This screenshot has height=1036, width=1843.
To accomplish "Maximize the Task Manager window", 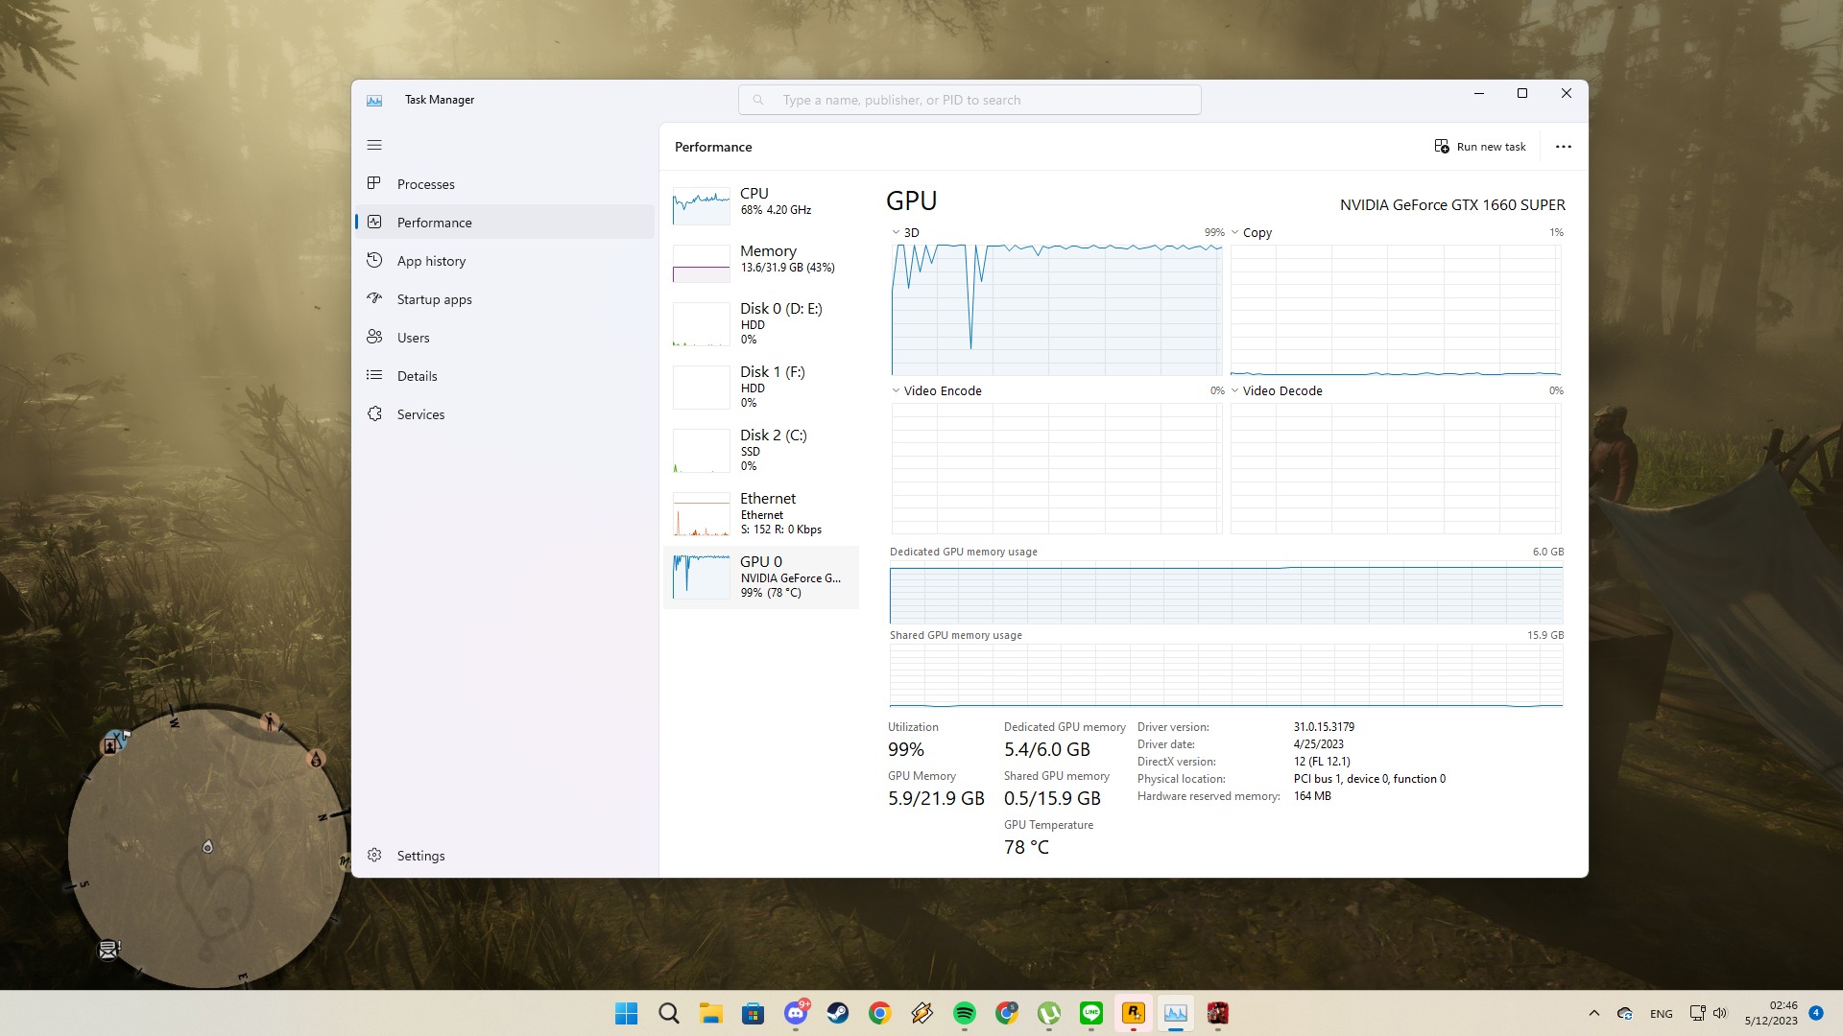I will click(x=1522, y=93).
